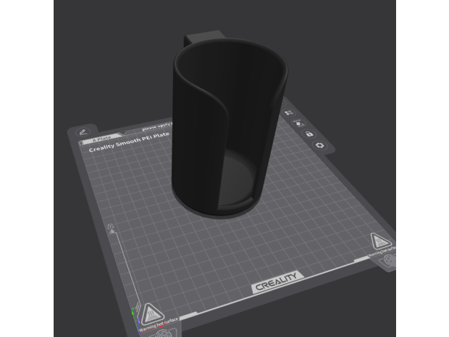Click the pencil icon to rename the plate
449x337 pixels.
pyautogui.click(x=83, y=132)
